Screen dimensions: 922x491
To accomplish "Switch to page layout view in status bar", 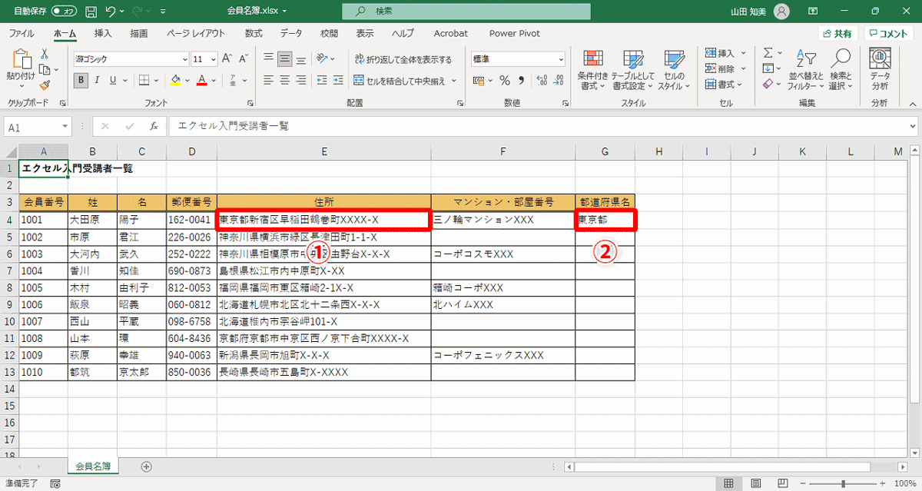I will click(x=757, y=483).
